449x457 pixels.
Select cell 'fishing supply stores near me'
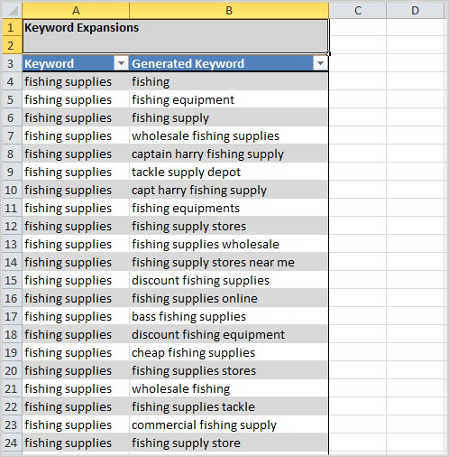(x=229, y=262)
